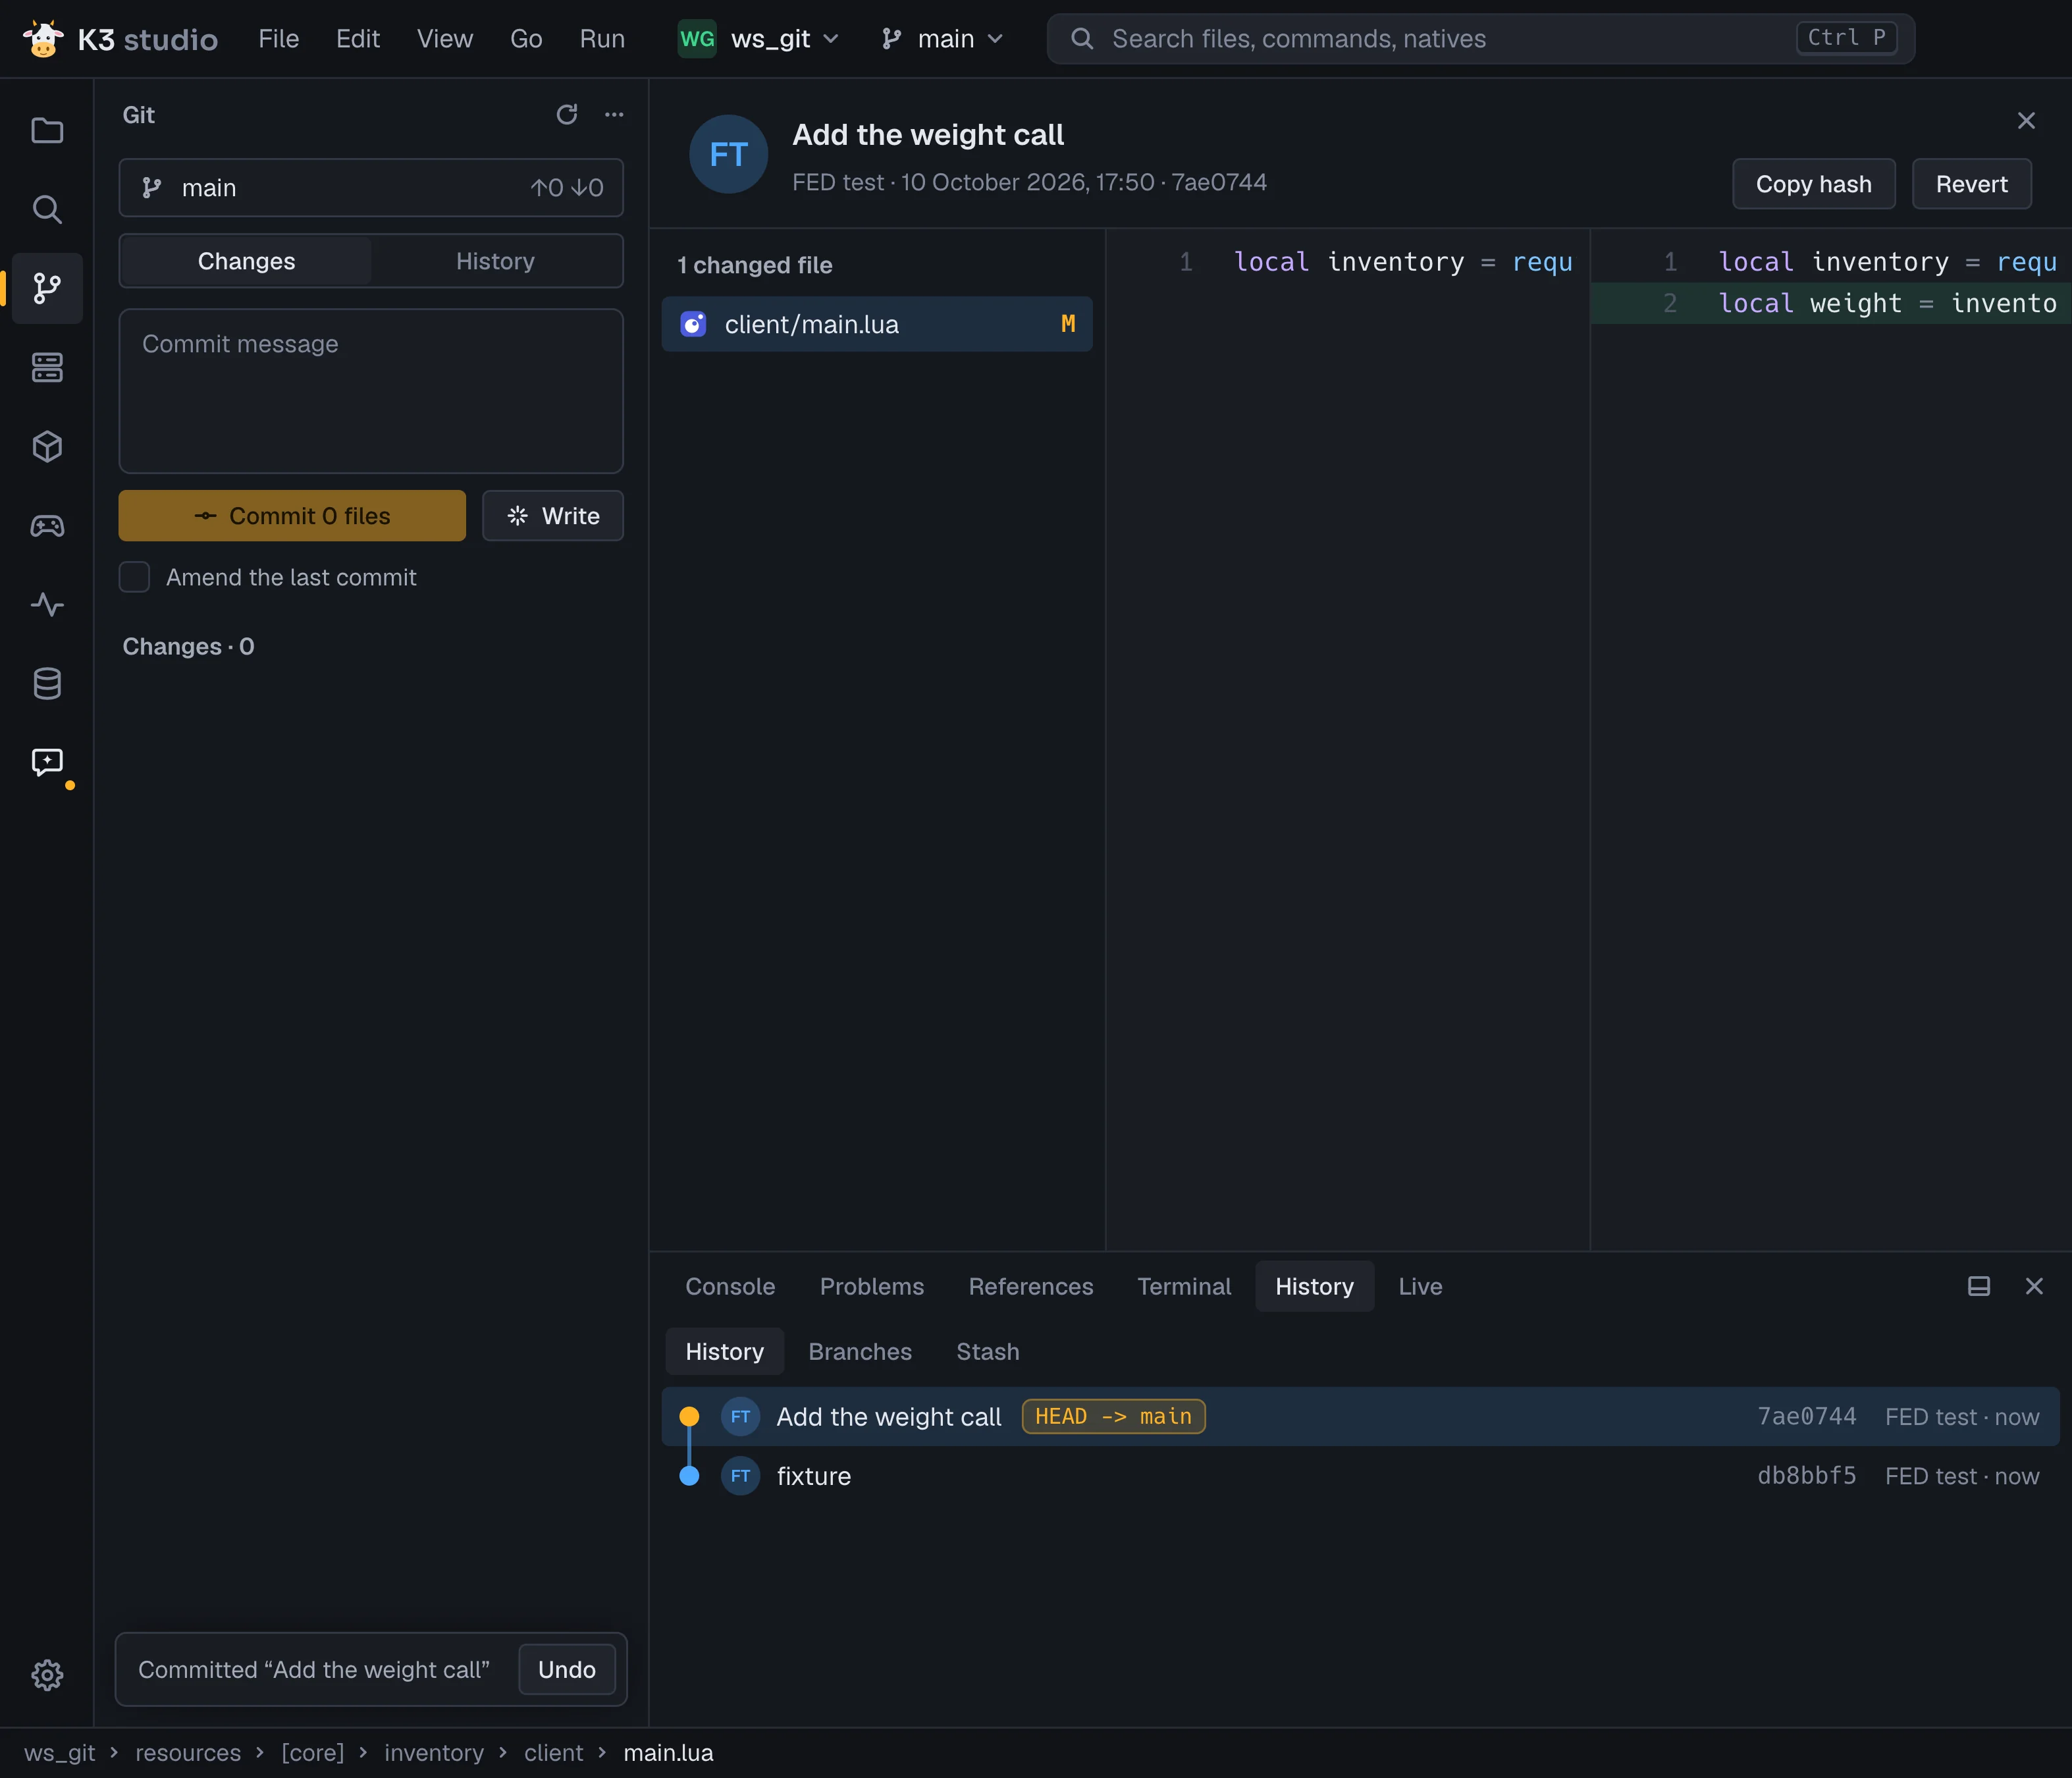
Task: Select the Add the weight call commit row
Action: click(1360, 1416)
